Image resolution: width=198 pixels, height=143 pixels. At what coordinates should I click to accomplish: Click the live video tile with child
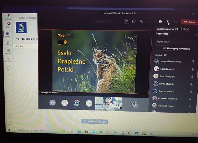point(108,104)
